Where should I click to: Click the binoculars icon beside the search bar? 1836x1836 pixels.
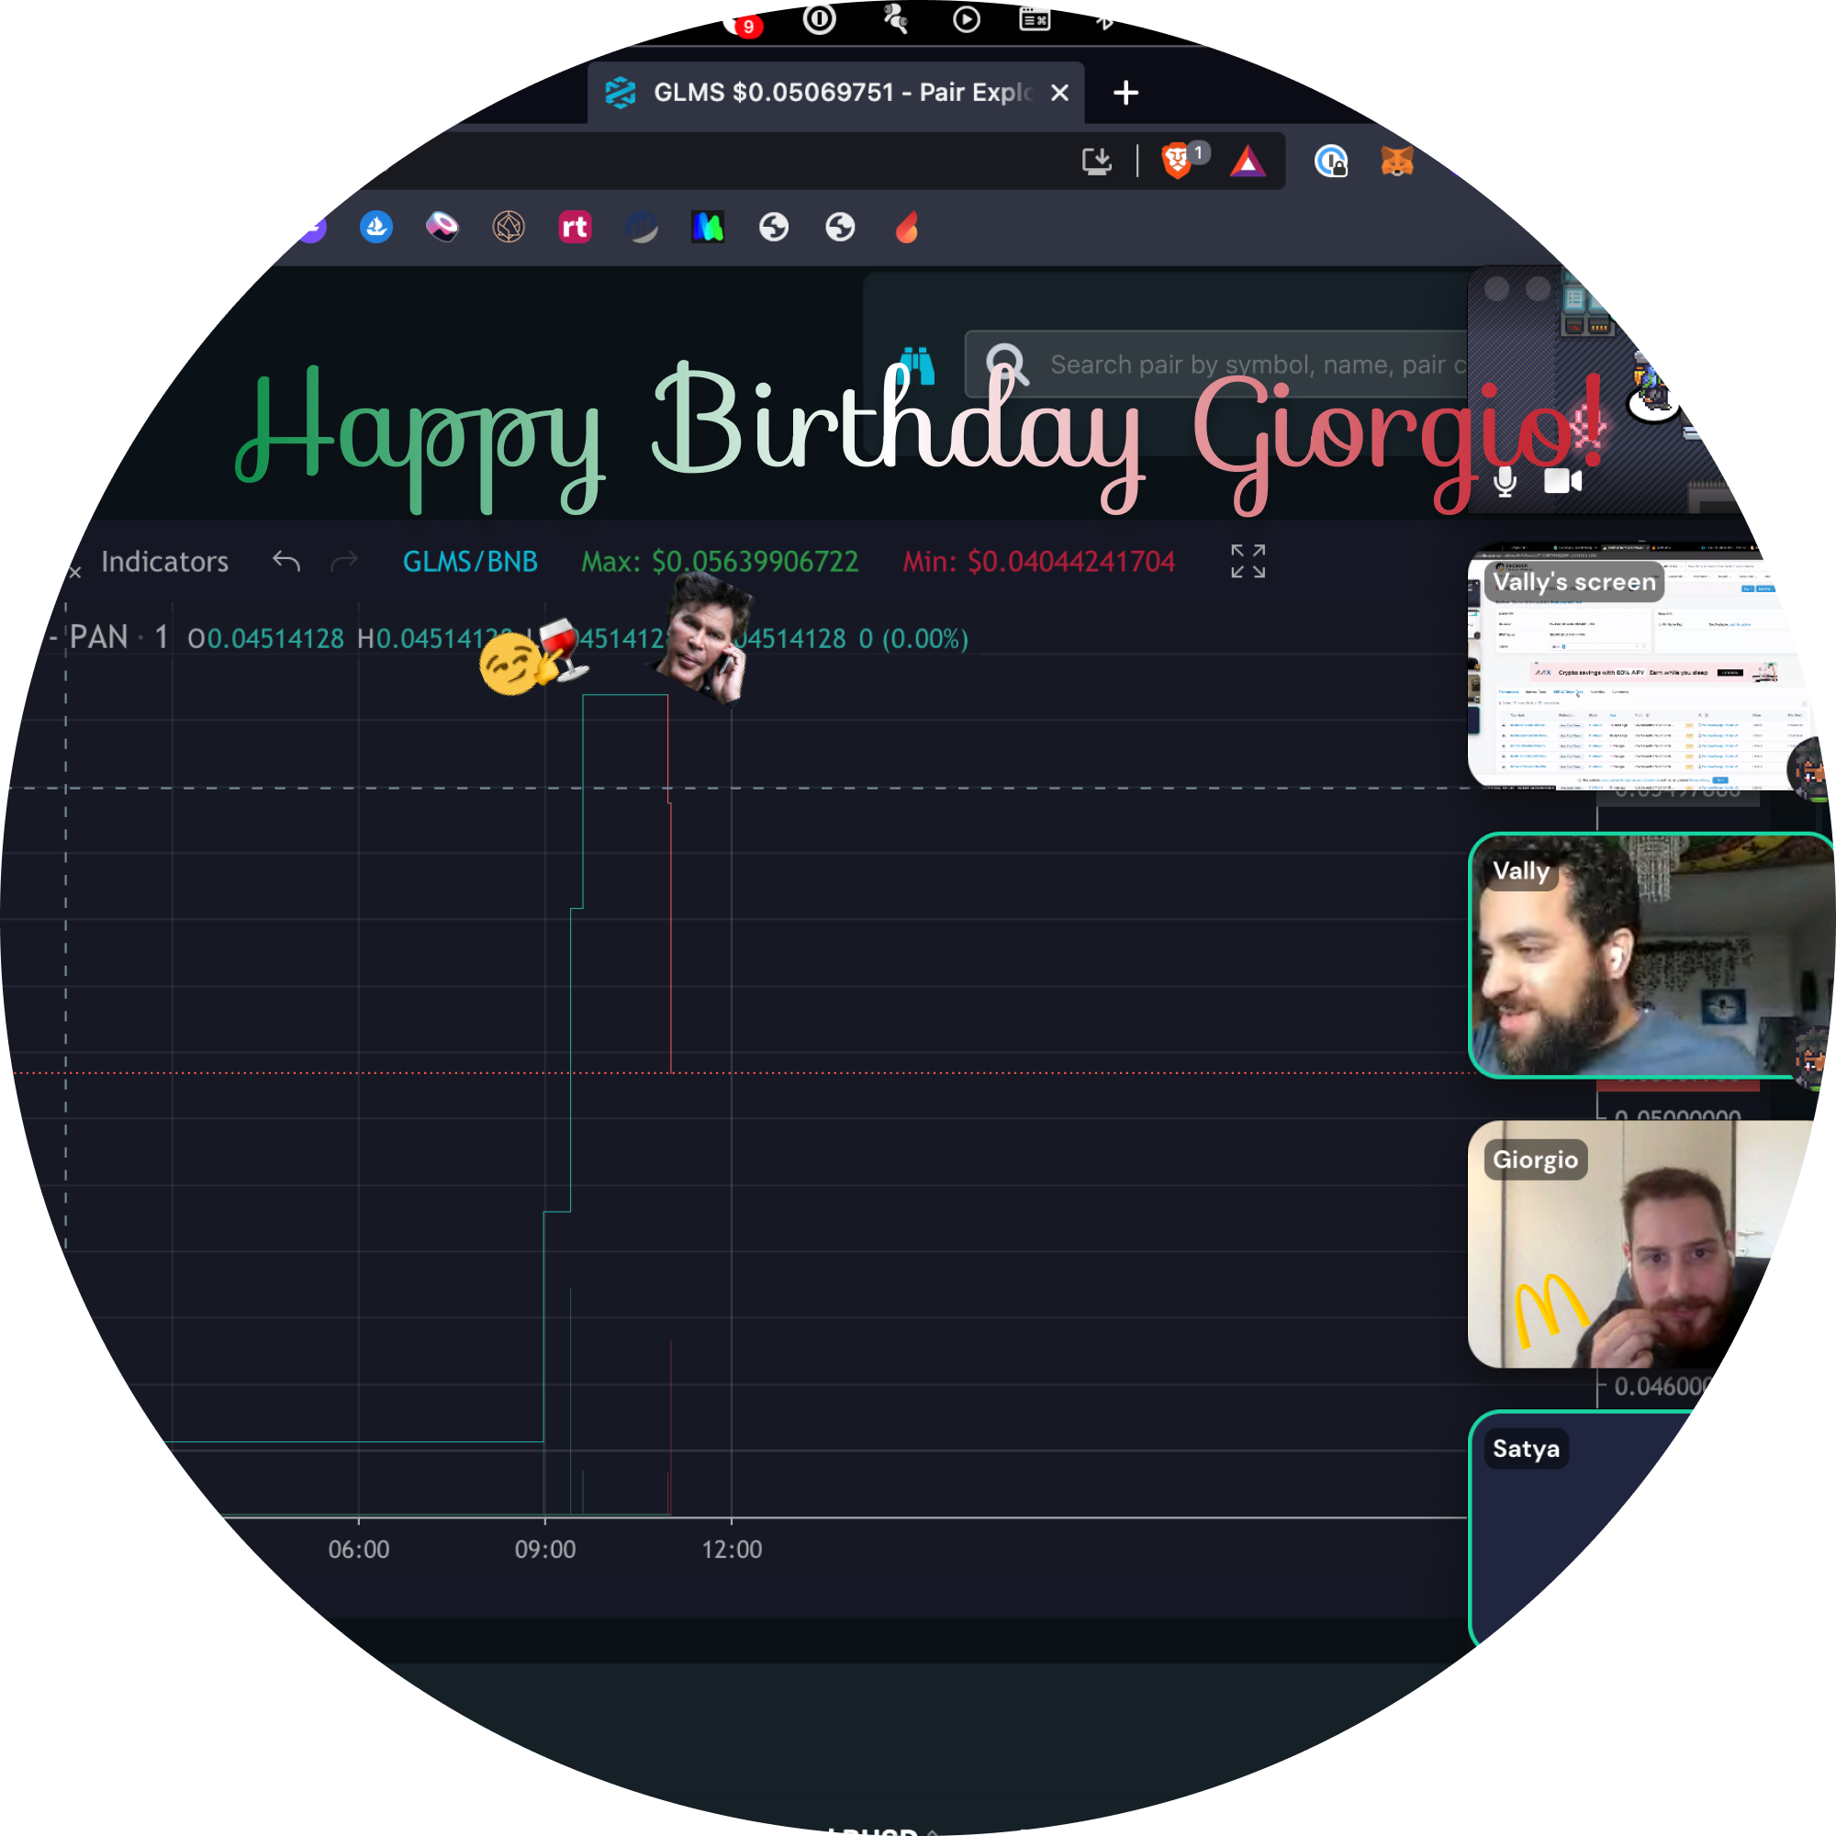click(x=915, y=364)
